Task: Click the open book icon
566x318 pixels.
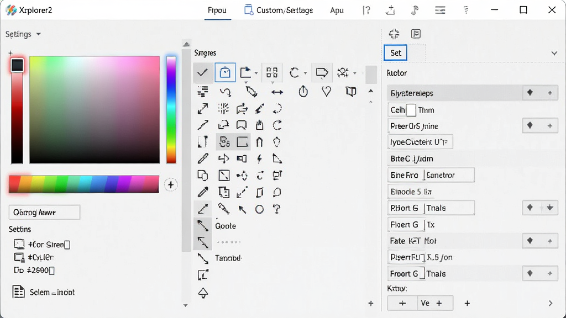Action: point(351,92)
